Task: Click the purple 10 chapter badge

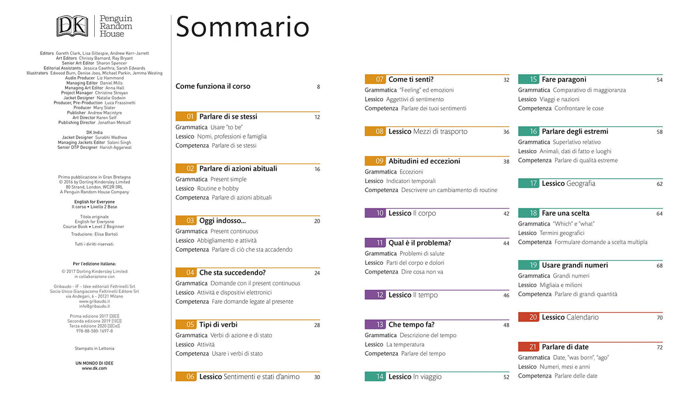Action: coord(376,213)
